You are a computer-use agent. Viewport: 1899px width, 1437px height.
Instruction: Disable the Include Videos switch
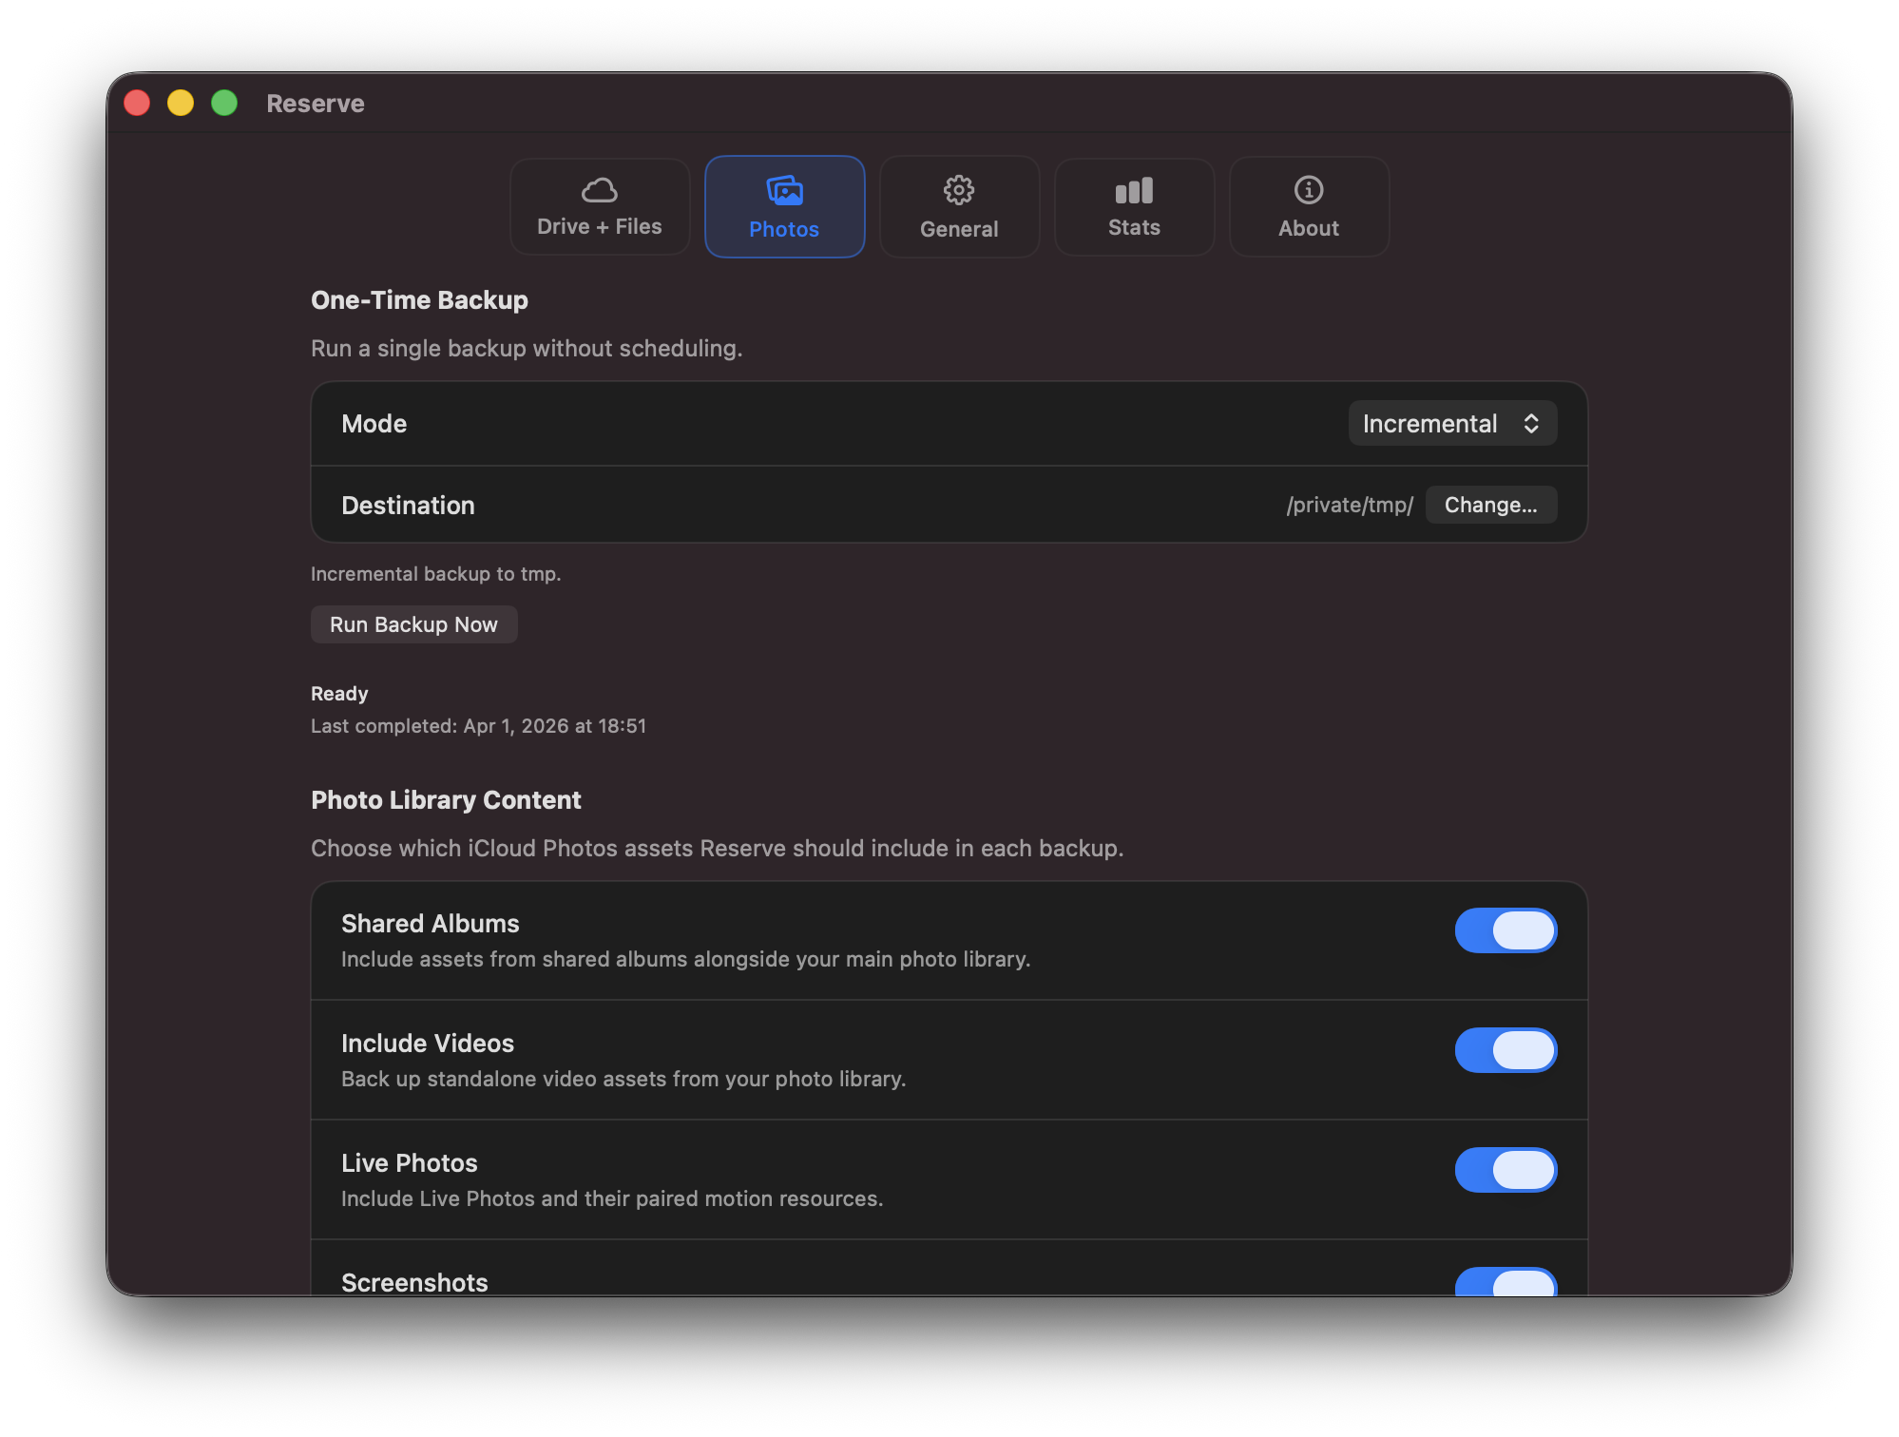tap(1506, 1050)
